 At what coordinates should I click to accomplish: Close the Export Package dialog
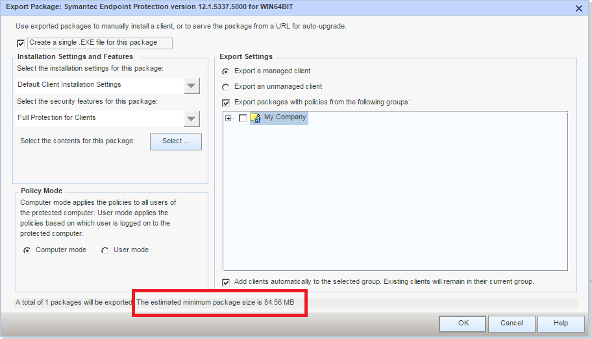tap(579, 8)
